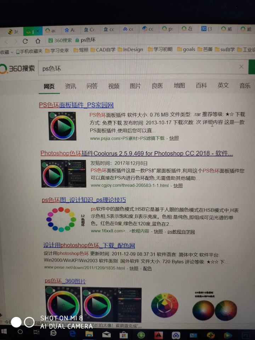
Task: Click the browser back arrow
Action: tap(6, 41)
